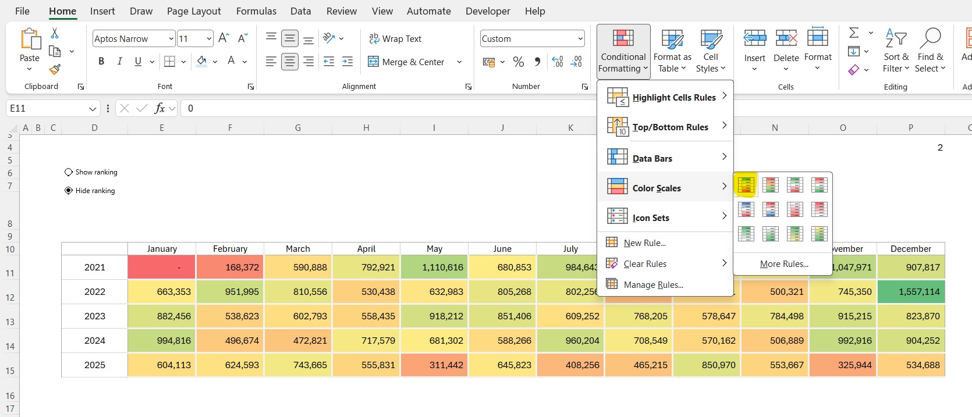Select White-Green color scale preset
972x417 pixels.
pos(770,234)
